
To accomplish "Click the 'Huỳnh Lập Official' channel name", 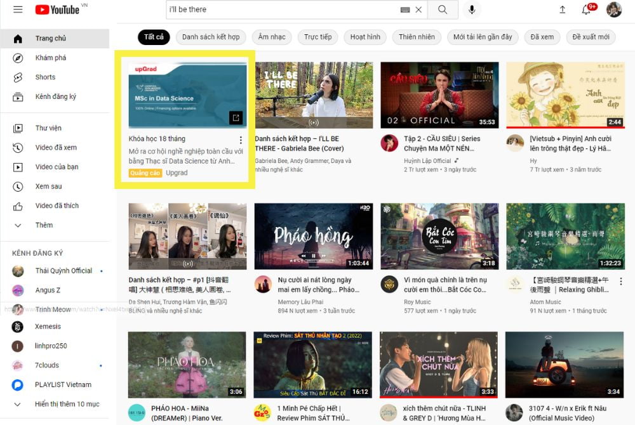I will point(427,161).
